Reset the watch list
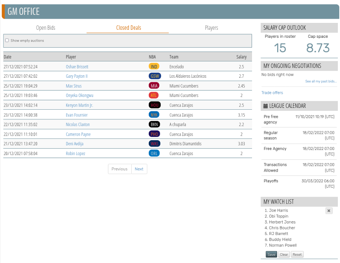 pyautogui.click(x=297, y=255)
